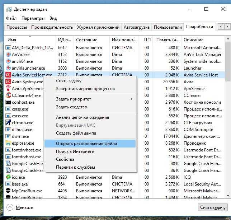Click the AM_Delta_Patch process icon

click(8, 48)
